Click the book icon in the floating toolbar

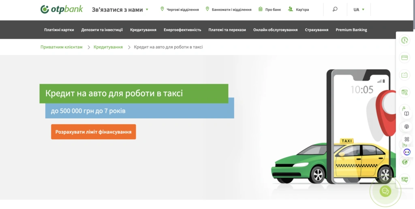click(x=407, y=114)
